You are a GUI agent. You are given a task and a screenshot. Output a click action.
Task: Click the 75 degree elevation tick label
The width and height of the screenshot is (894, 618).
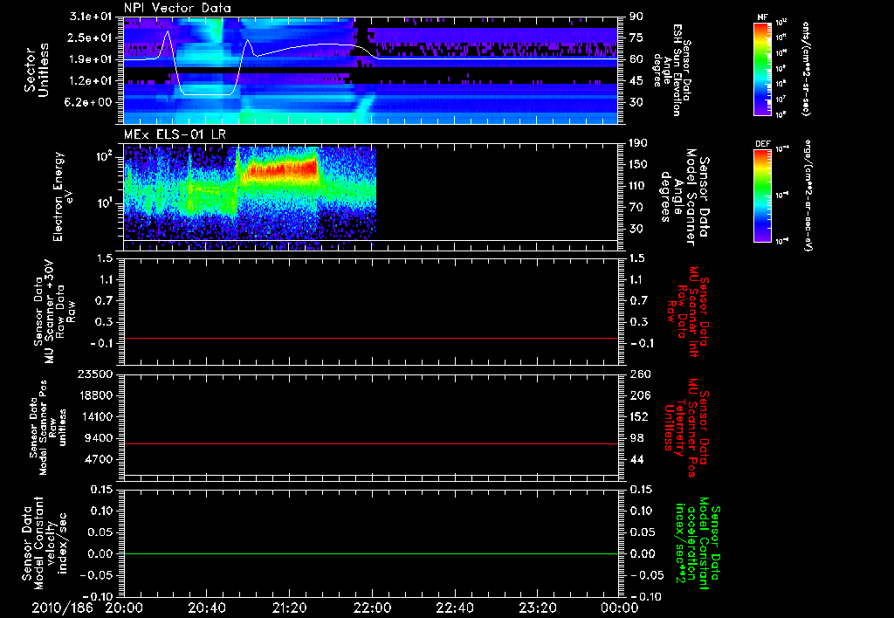point(636,38)
